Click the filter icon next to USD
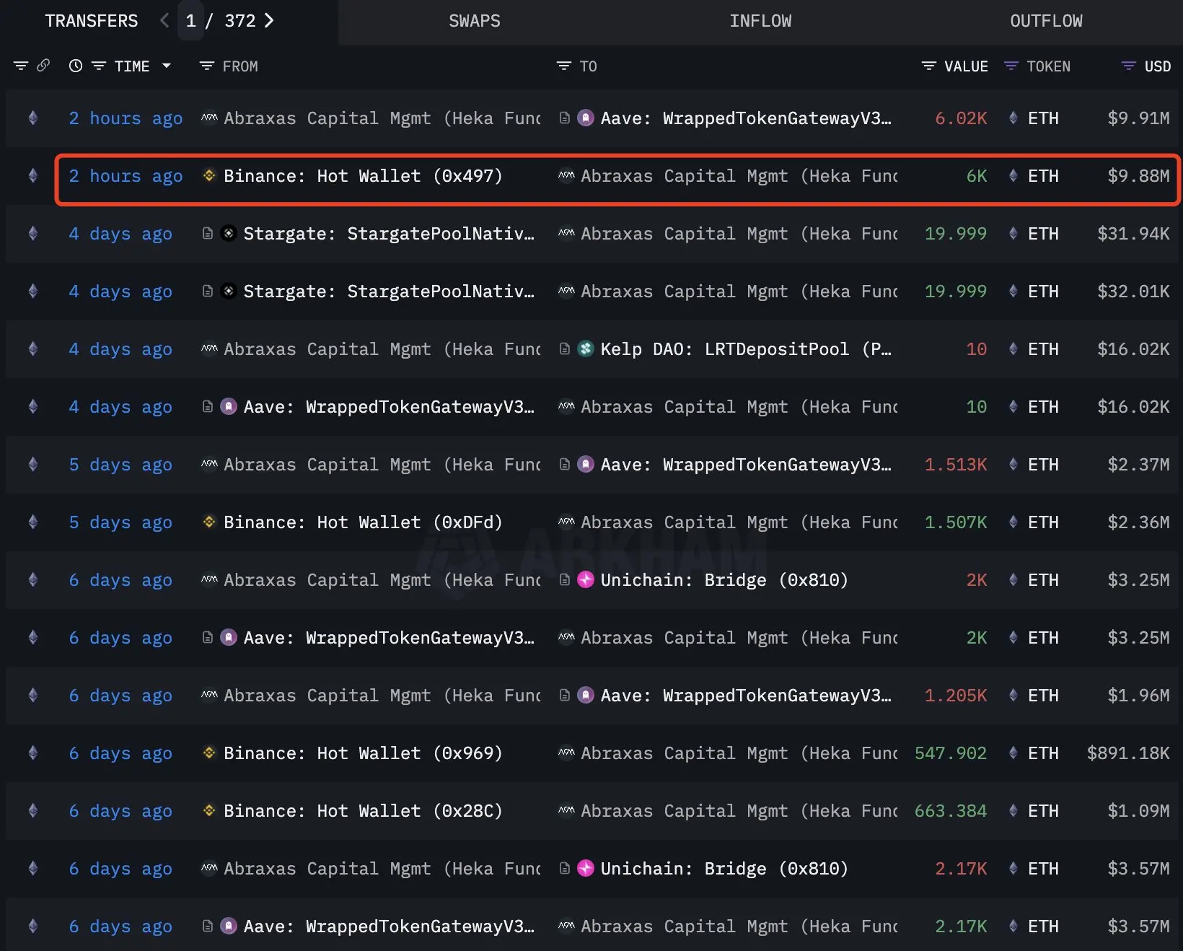1183x951 pixels. click(1127, 66)
